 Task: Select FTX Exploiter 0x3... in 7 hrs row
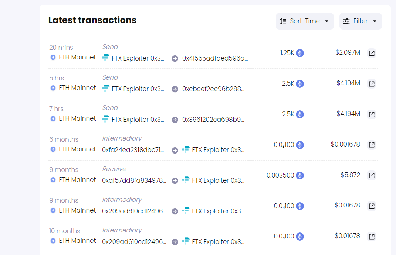138,120
